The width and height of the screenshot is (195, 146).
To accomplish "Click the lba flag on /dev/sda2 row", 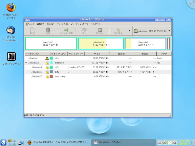I will point(159,63).
